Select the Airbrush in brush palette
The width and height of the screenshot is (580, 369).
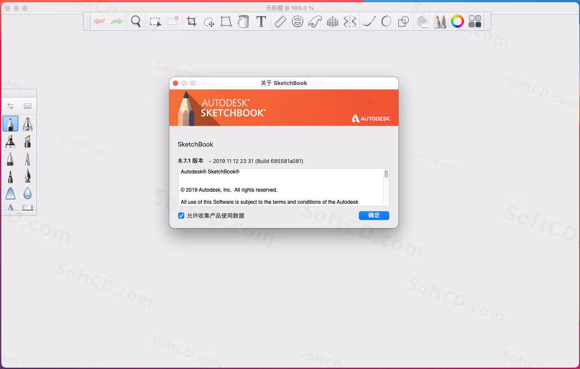(27, 124)
